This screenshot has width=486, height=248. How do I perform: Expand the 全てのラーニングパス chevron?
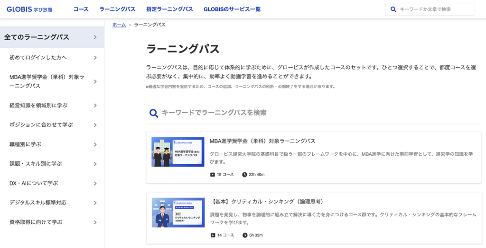click(95, 37)
